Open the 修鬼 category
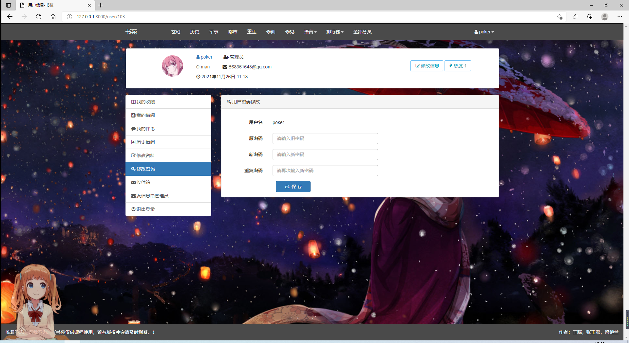The width and height of the screenshot is (629, 343). [x=290, y=32]
